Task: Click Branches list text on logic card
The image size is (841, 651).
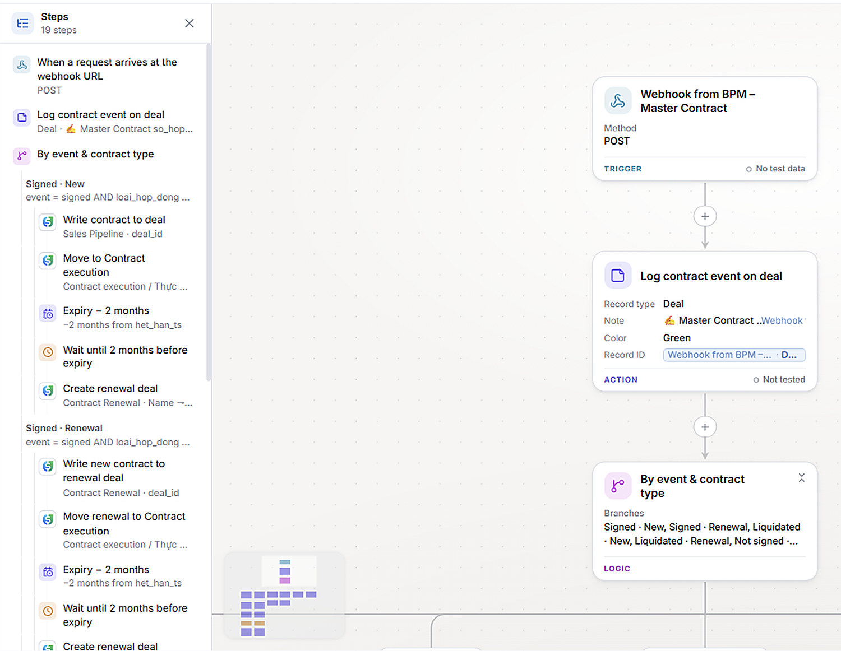Action: (702, 534)
